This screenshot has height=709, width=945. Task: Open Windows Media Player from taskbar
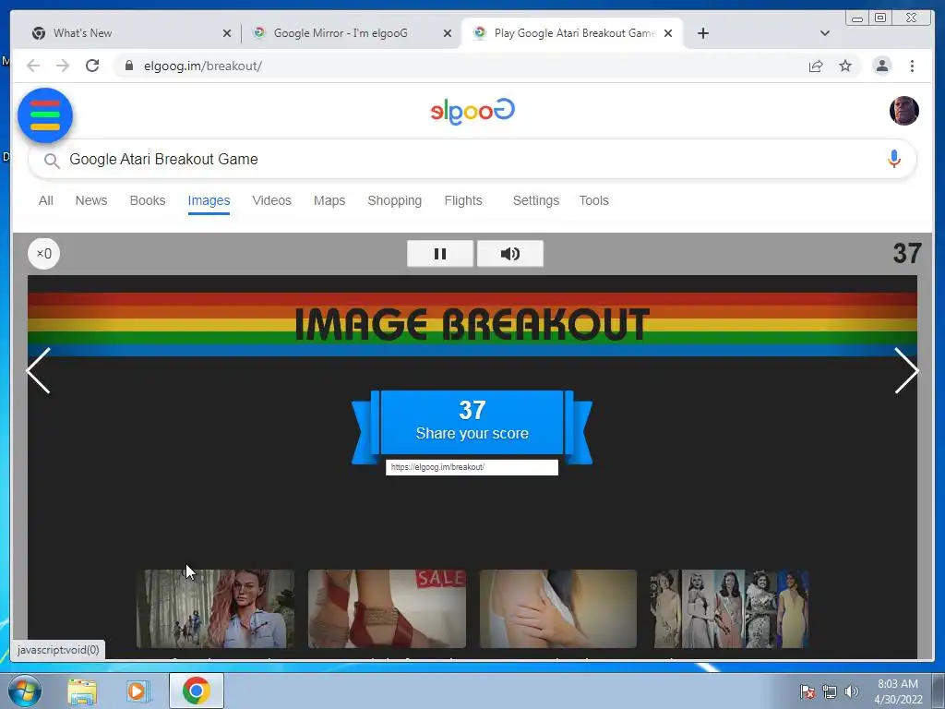137,691
